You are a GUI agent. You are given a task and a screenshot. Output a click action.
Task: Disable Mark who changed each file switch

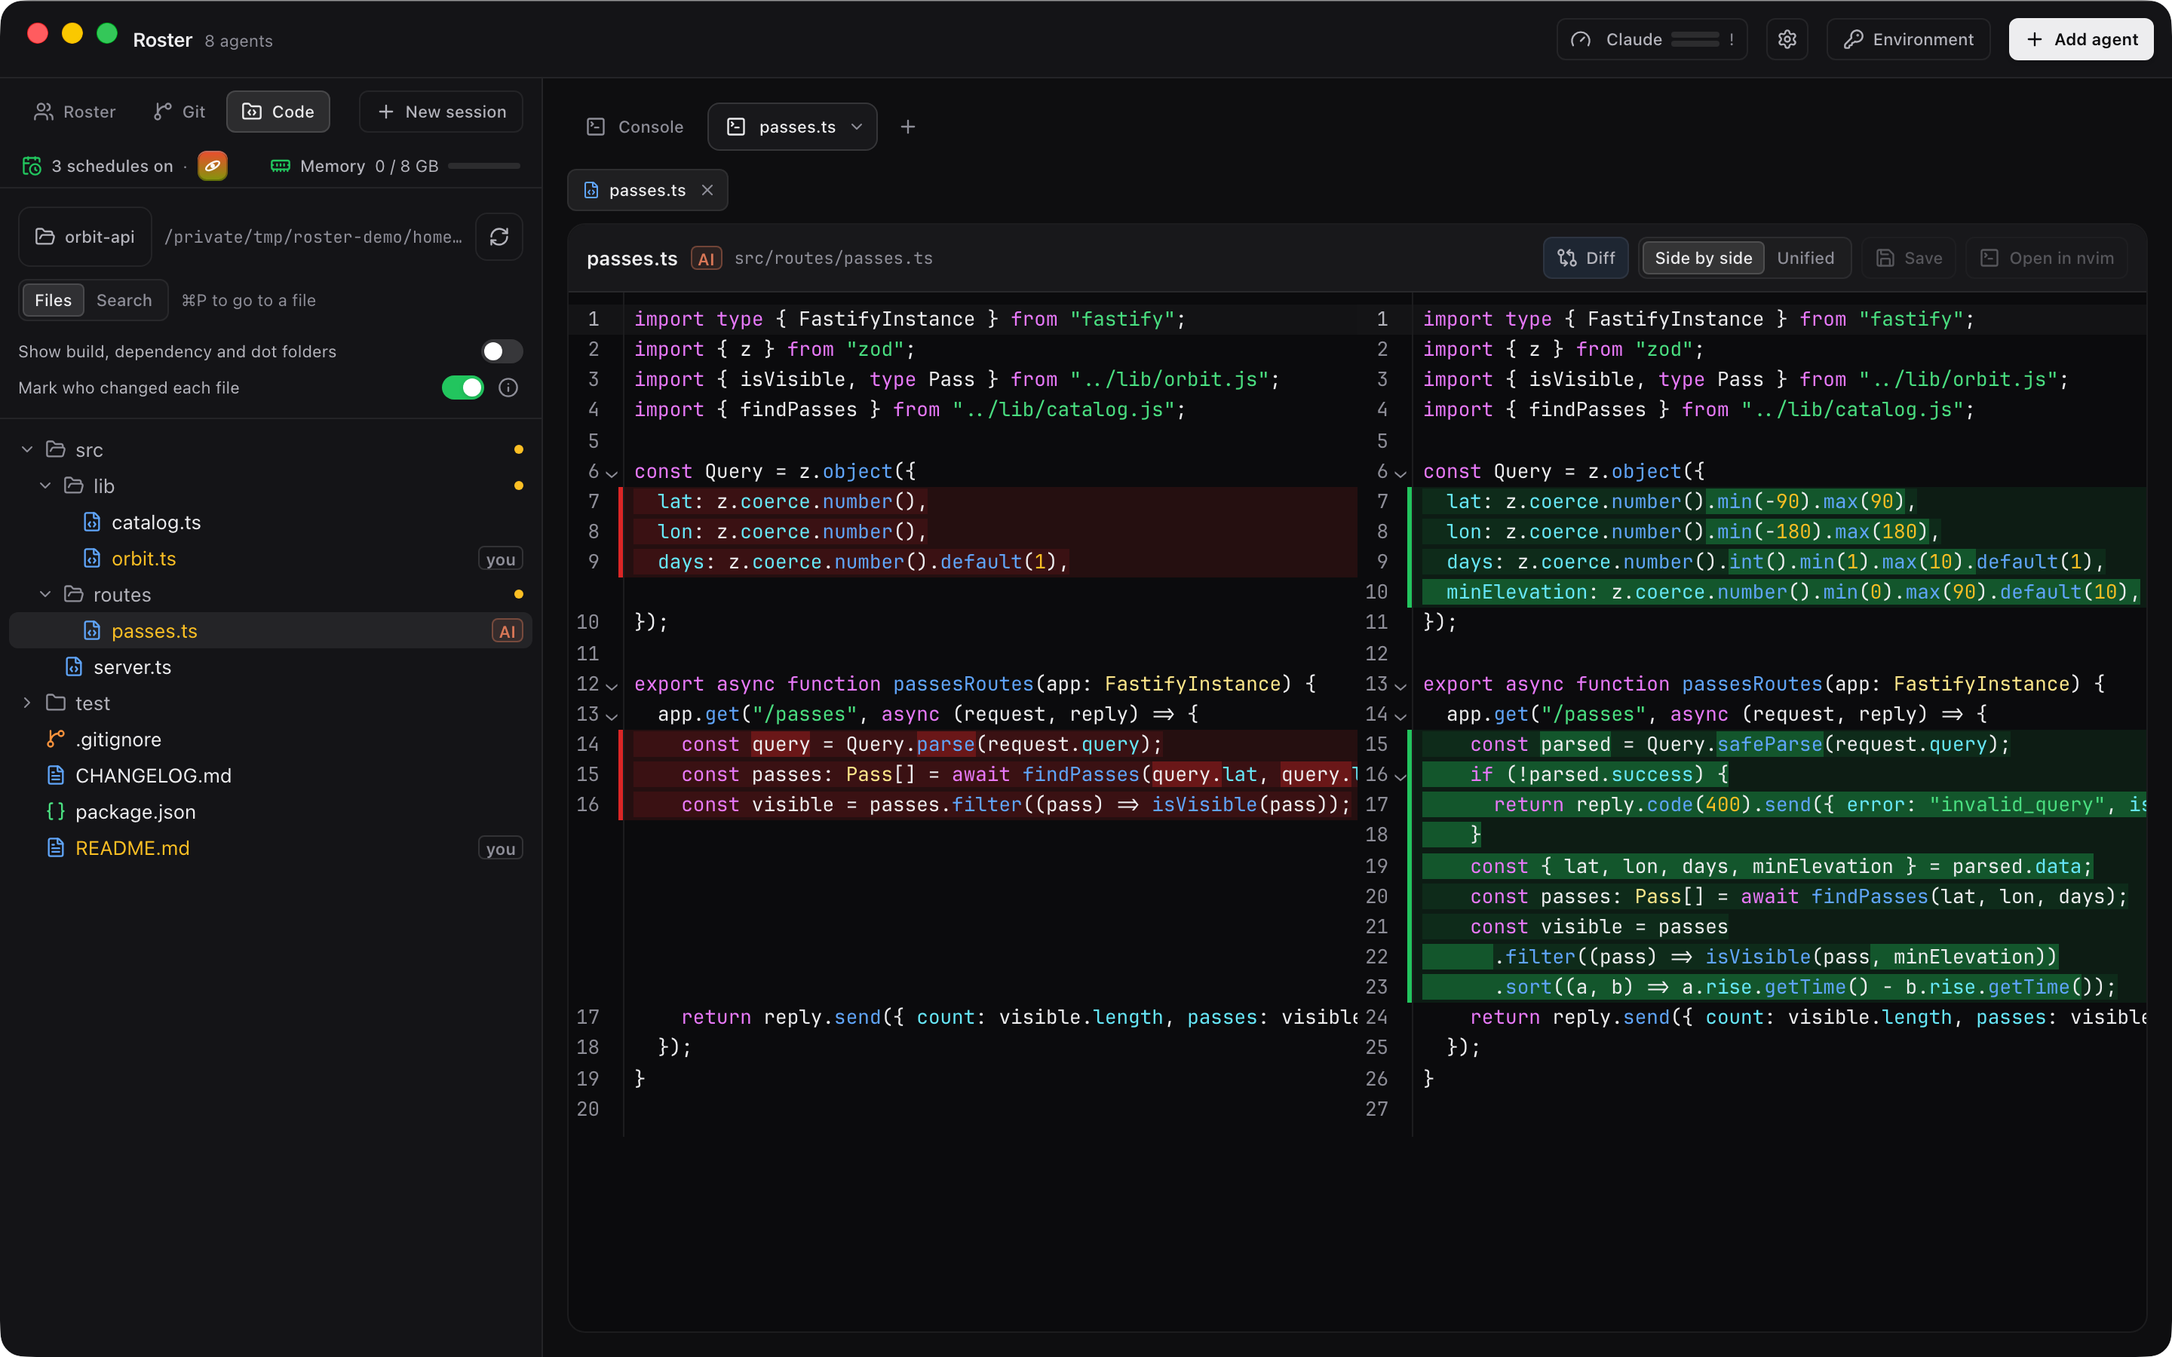click(463, 387)
